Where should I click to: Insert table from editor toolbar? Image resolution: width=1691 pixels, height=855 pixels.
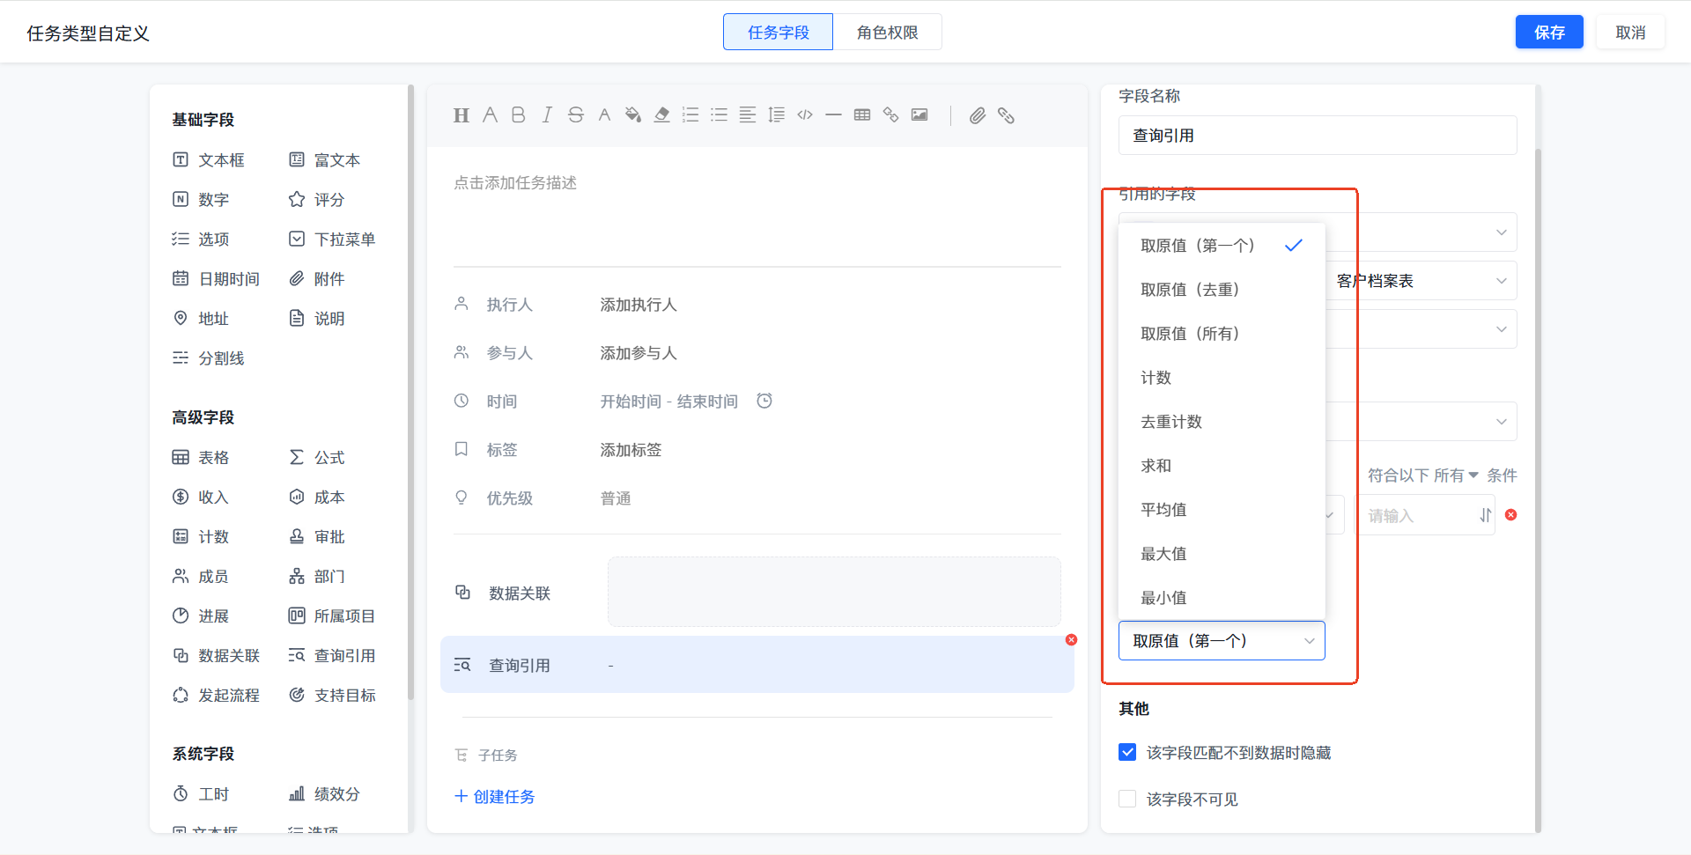pos(862,115)
